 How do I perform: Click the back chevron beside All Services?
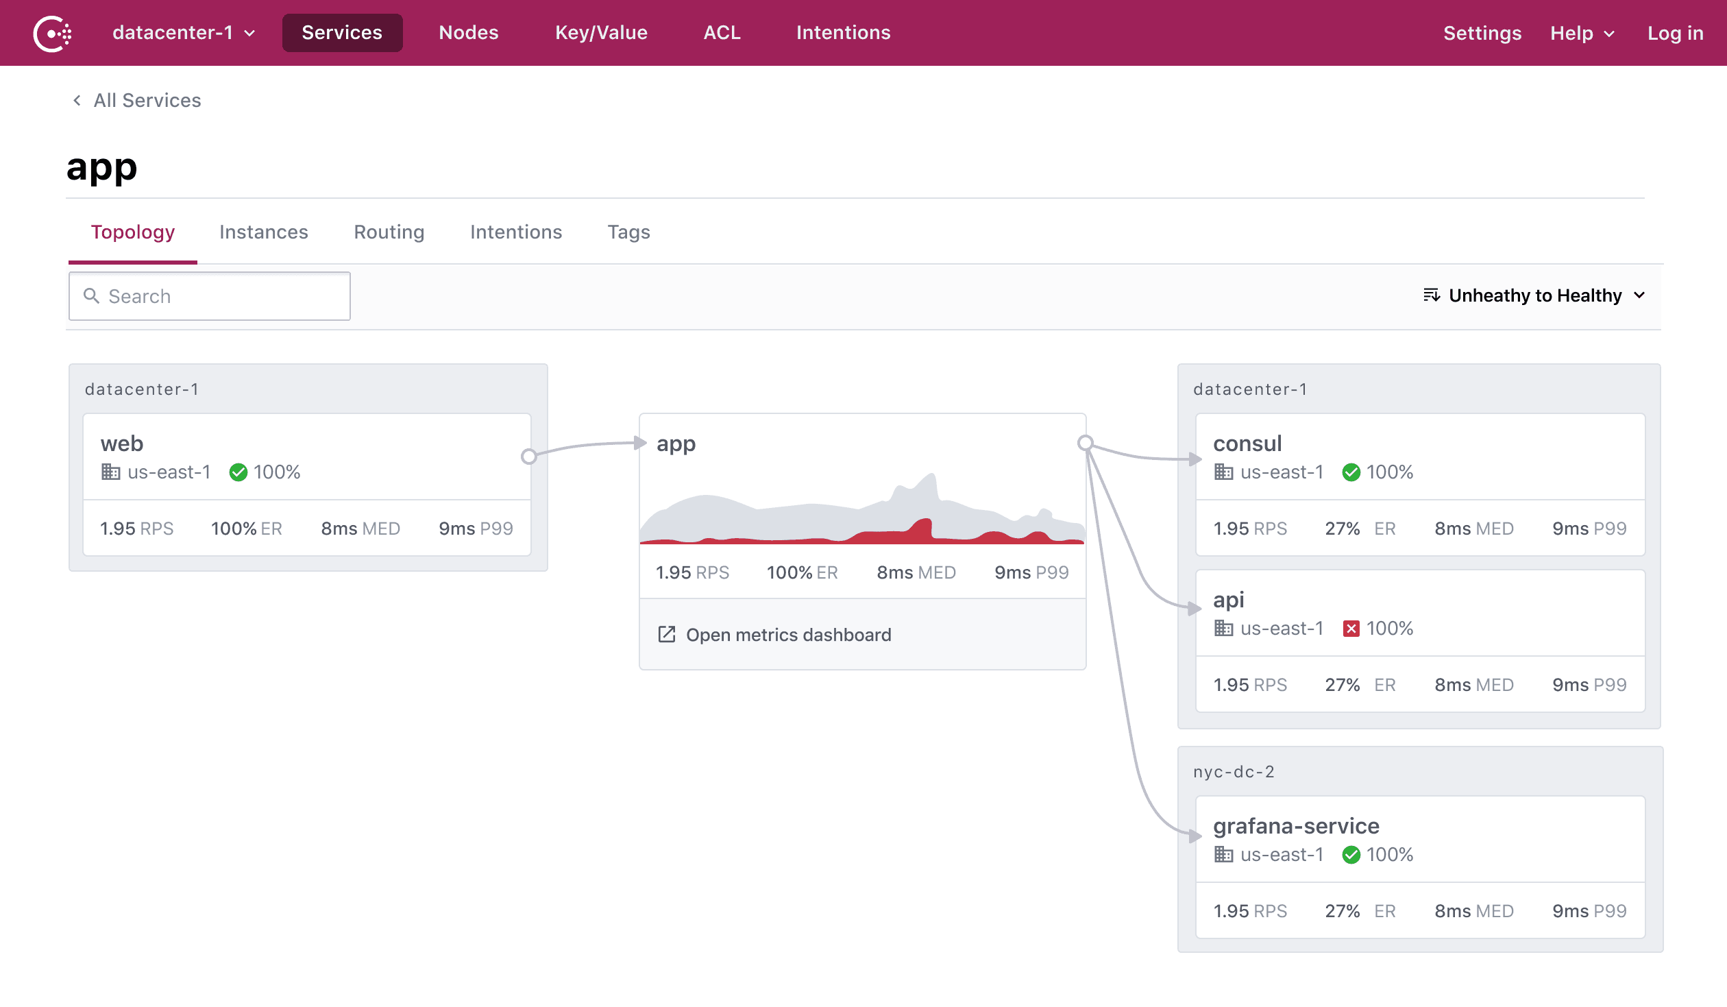(77, 101)
